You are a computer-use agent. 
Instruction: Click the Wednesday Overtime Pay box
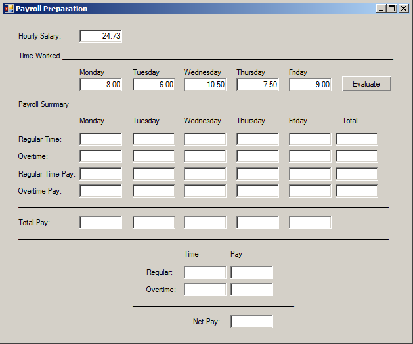click(205, 191)
